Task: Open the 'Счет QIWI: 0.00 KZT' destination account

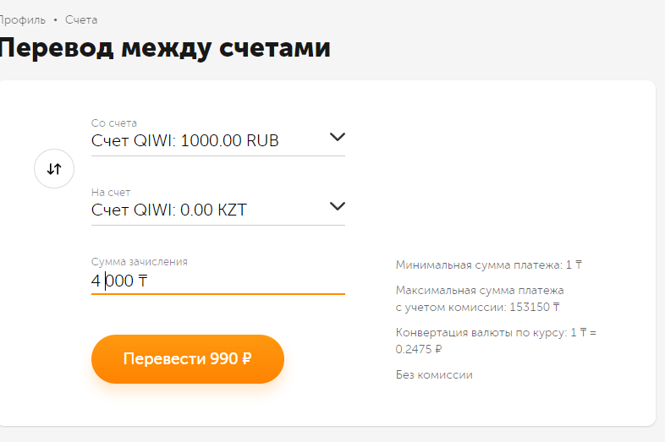Action: click(169, 210)
